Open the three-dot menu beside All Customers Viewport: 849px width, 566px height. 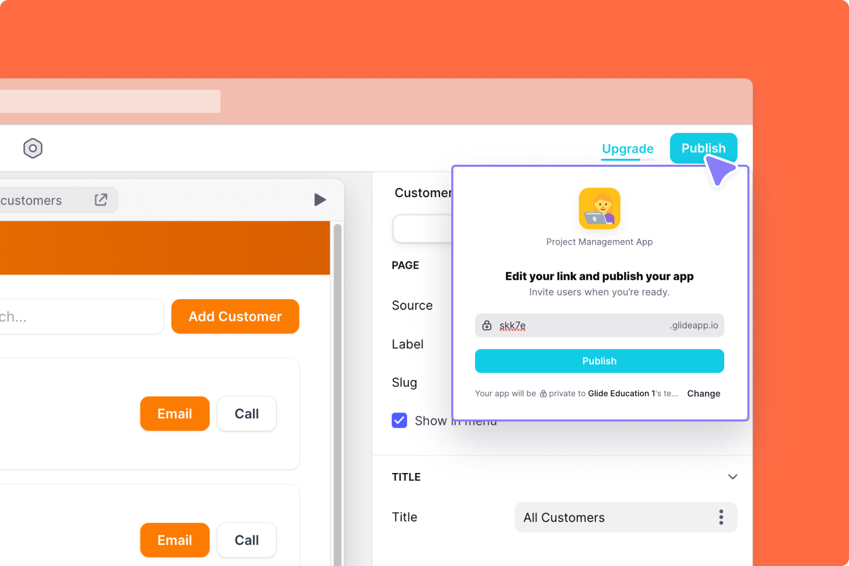pos(721,517)
